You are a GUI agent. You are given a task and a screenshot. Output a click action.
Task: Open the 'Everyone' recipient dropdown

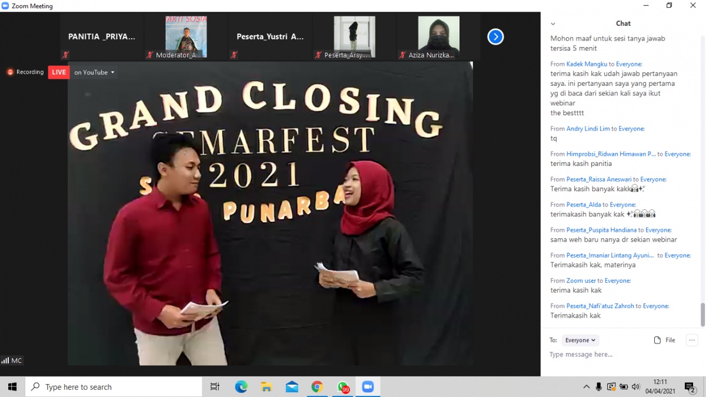point(581,340)
